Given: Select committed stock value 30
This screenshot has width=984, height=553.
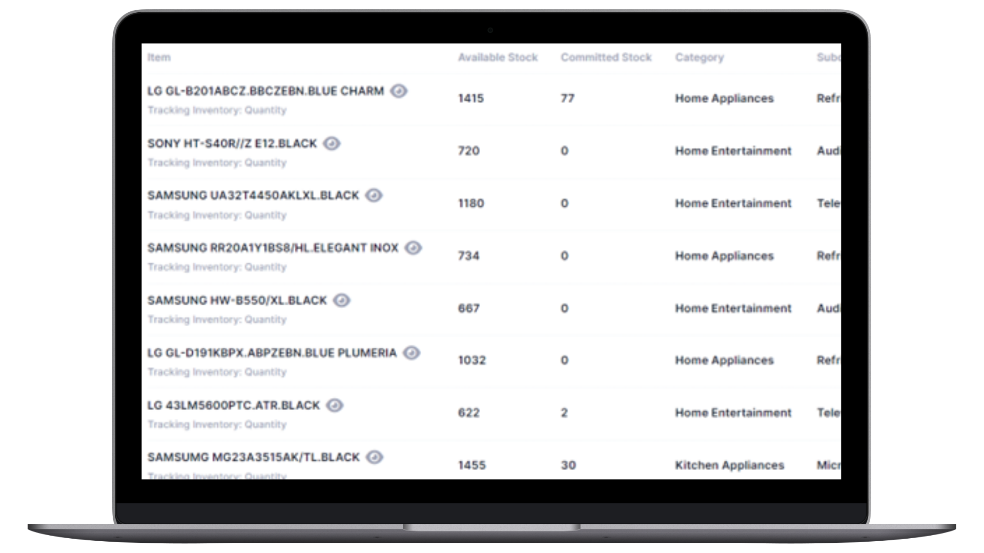Looking at the screenshot, I should pyautogui.click(x=568, y=465).
